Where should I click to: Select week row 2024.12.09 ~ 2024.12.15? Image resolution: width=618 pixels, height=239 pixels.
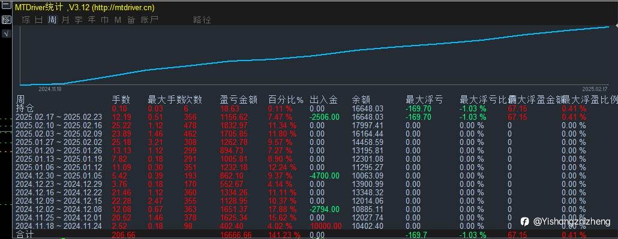(x=59, y=201)
